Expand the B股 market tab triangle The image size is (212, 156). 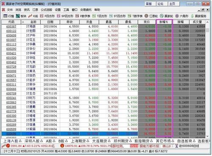click(66, 141)
